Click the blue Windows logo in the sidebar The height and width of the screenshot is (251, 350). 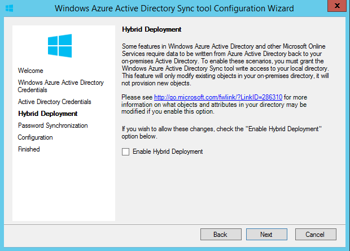tap(60, 46)
